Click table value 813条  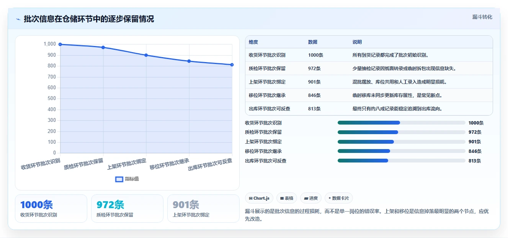315,109
